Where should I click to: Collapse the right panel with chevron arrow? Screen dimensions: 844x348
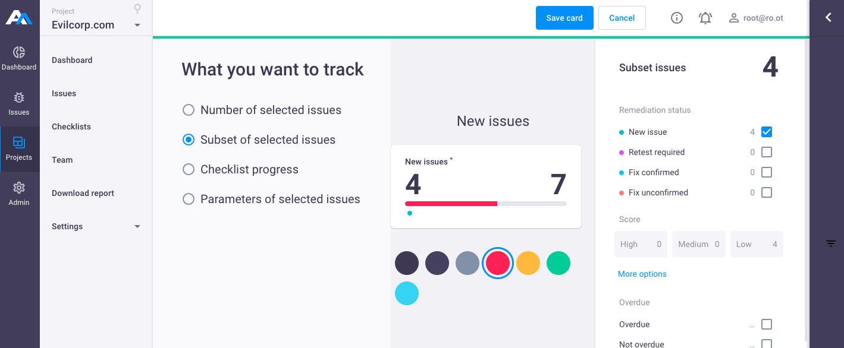click(x=828, y=18)
